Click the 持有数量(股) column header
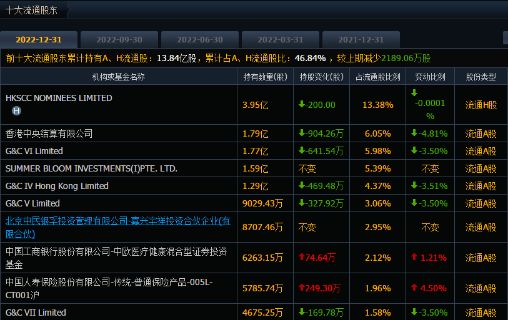The width and height of the screenshot is (508, 320). pos(266,77)
